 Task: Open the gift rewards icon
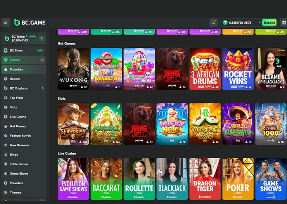[284, 22]
